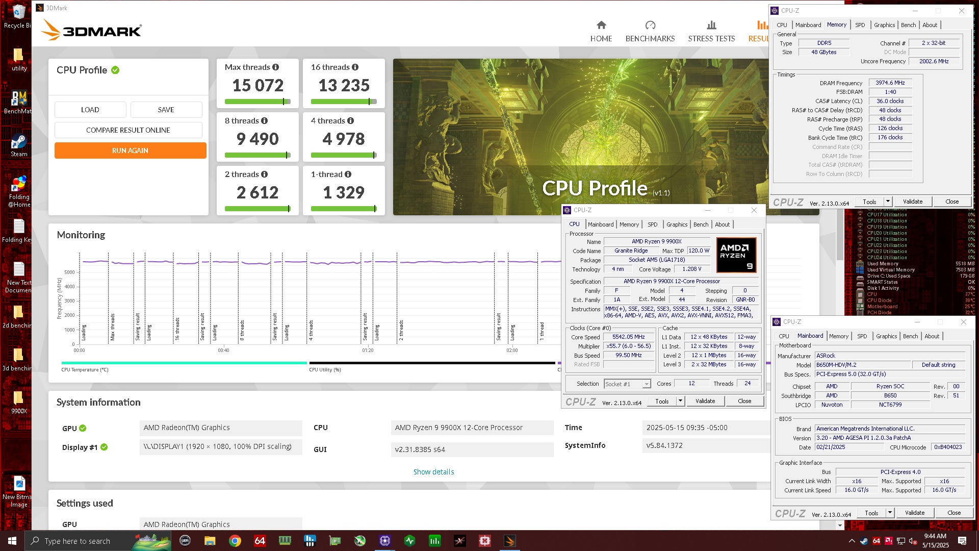The height and width of the screenshot is (551, 979).
Task: Open Steam from the desktop
Action: click(x=19, y=145)
